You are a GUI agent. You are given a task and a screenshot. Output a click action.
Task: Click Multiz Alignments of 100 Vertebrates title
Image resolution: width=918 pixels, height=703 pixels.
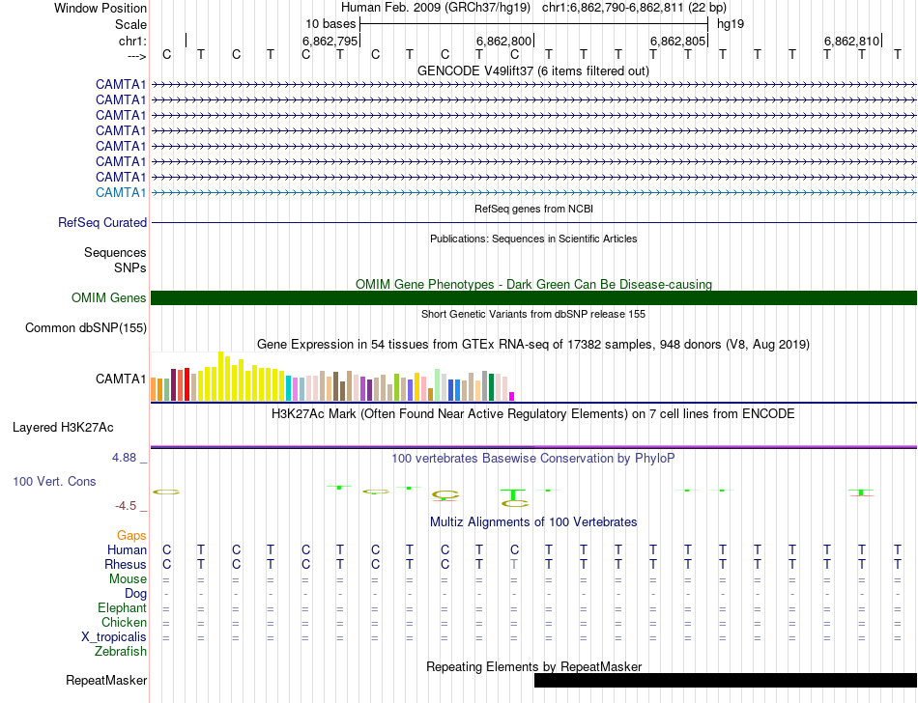click(x=533, y=522)
